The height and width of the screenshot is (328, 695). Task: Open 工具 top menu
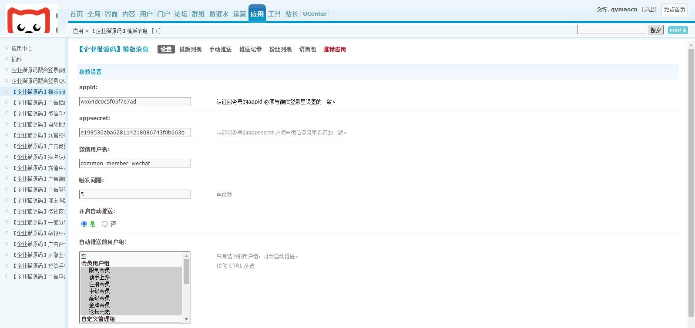[x=275, y=14]
